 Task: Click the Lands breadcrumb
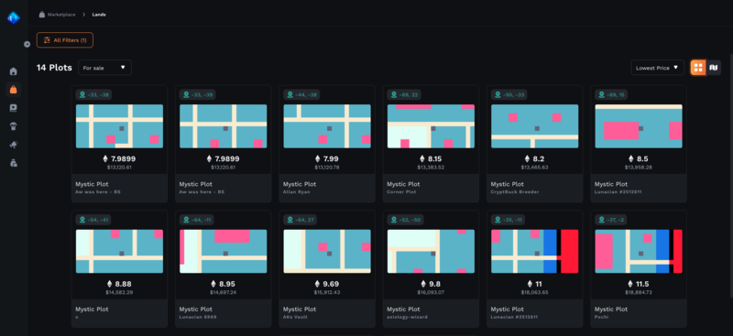click(99, 15)
